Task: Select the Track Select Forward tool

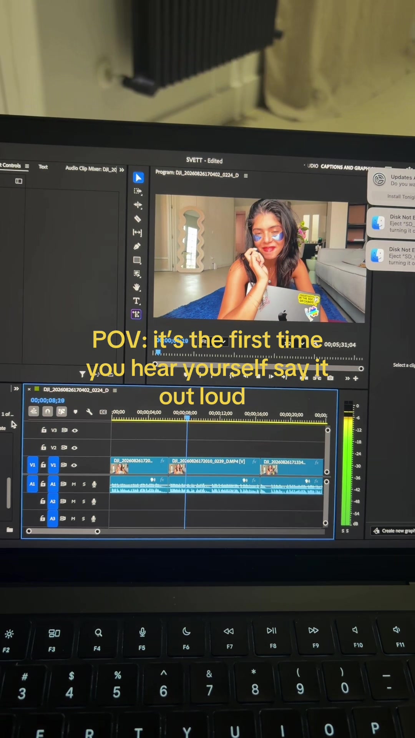Action: [x=138, y=191]
